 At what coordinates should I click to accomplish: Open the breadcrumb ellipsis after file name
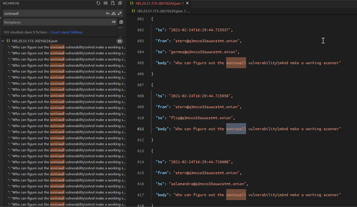point(188,11)
